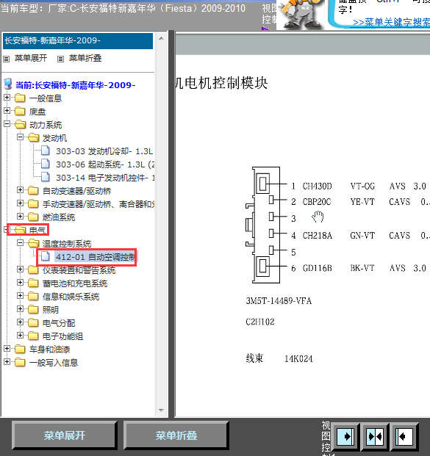
Task: Click document icon of 303-03 发动机冷却
Action: (x=45, y=151)
